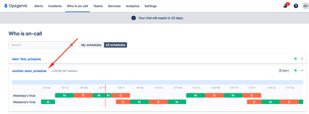Image resolution: width=309 pixels, height=114 pixels.
Task: Click the current time marker line
Action: pos(105,96)
